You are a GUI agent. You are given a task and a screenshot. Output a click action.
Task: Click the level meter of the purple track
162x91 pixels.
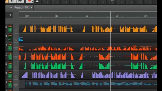tap(10, 75)
